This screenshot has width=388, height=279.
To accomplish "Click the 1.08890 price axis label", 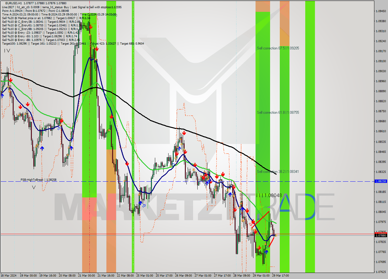I will [381, 91].
